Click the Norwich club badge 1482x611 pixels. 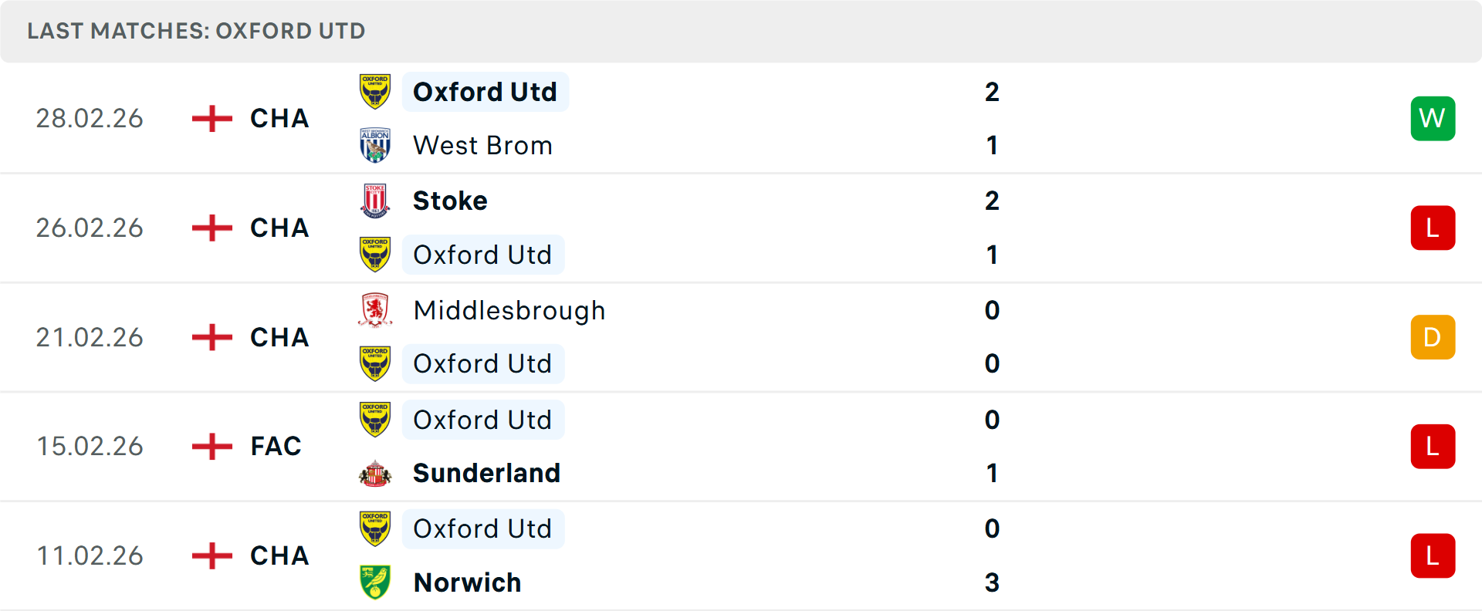(x=375, y=582)
